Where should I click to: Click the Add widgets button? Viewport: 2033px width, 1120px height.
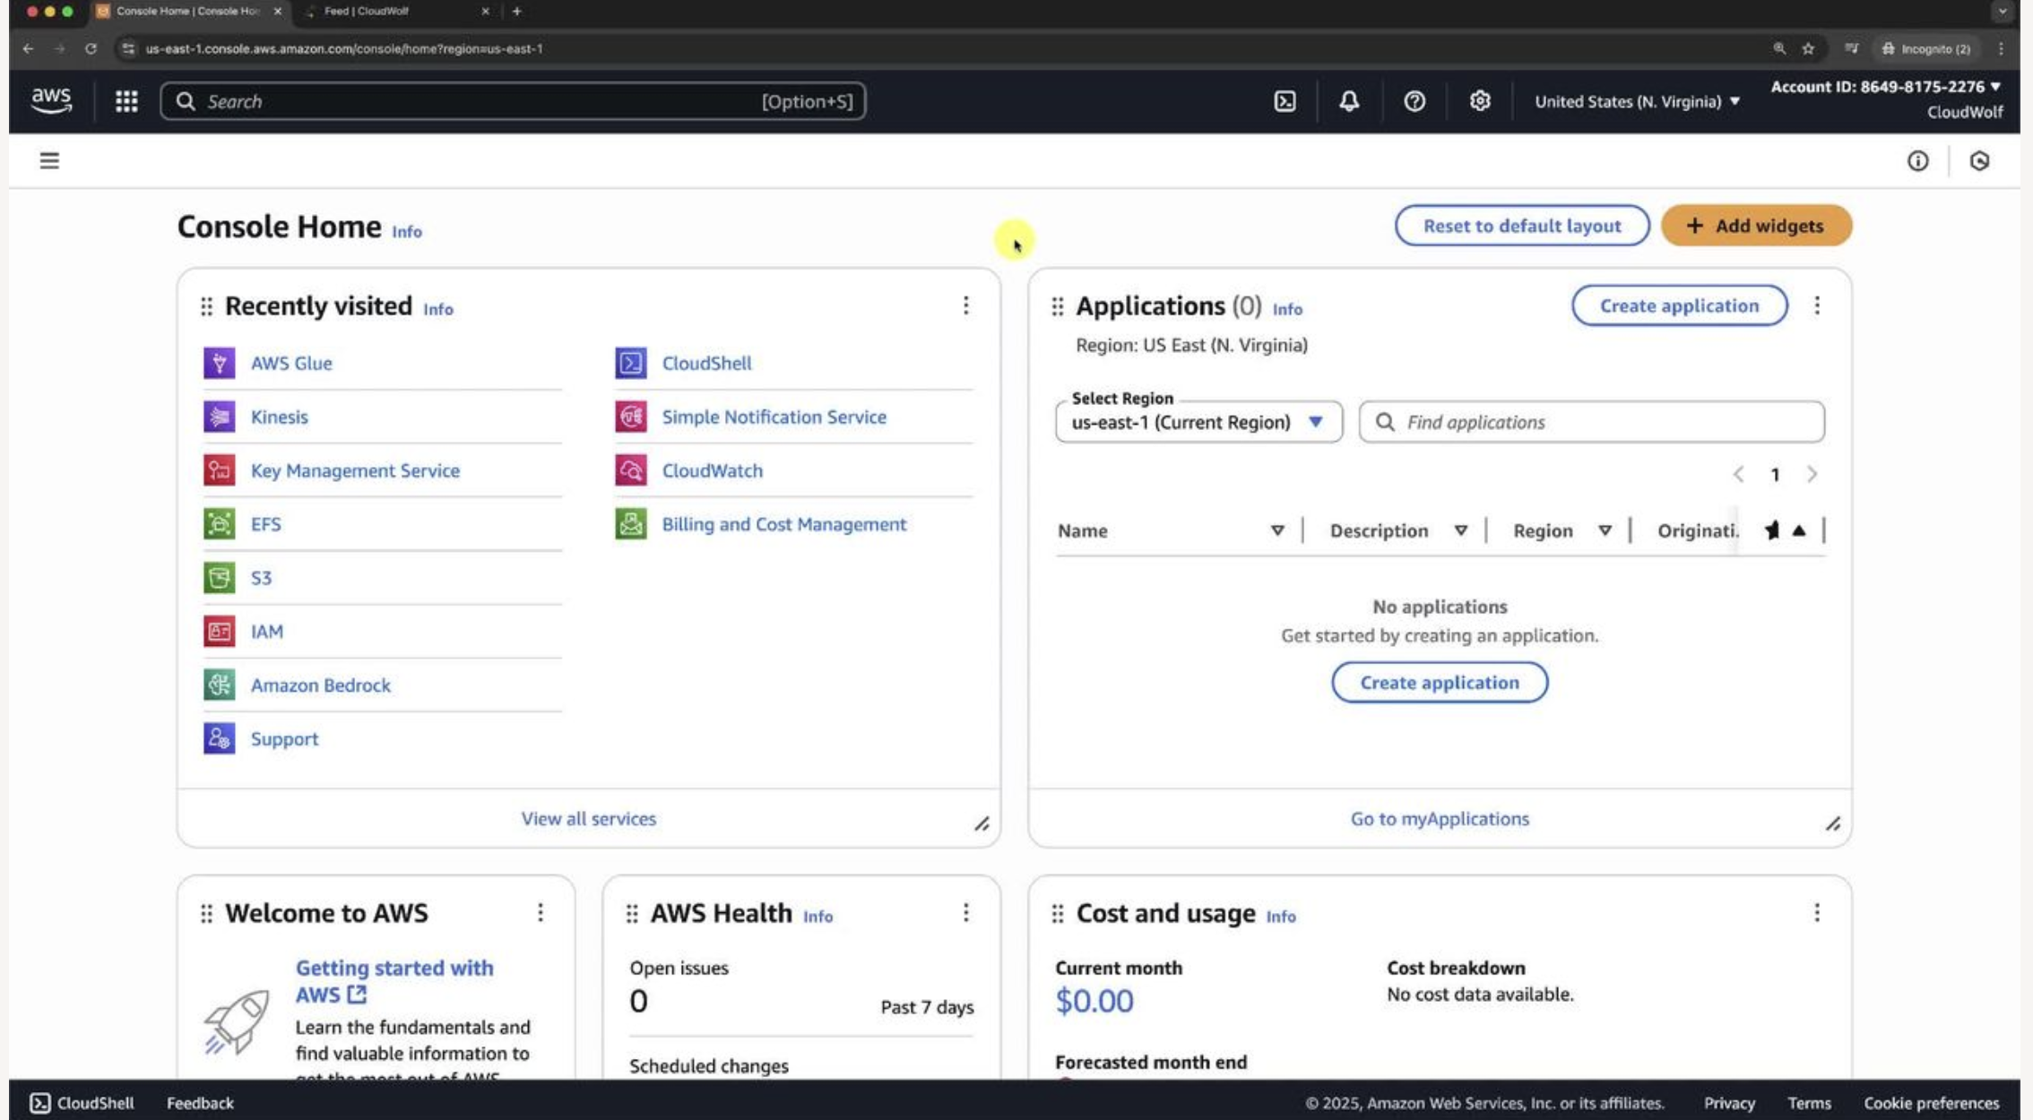click(x=1755, y=226)
